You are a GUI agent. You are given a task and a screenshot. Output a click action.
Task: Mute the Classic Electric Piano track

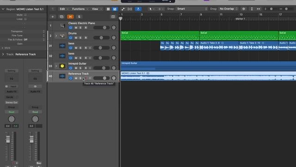[x=76, y=28]
